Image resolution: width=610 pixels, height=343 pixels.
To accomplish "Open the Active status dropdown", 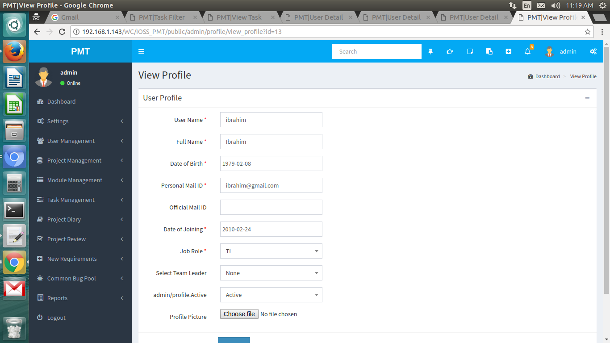I will 271,295.
